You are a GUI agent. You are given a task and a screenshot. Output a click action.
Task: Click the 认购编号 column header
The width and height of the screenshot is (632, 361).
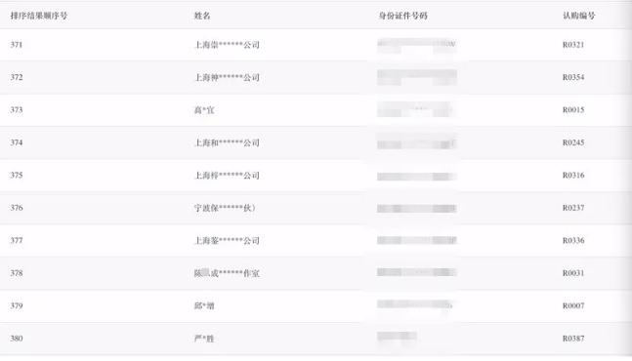(x=579, y=16)
